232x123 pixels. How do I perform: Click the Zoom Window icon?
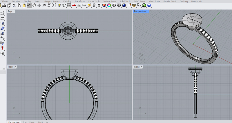[x=49, y=5]
